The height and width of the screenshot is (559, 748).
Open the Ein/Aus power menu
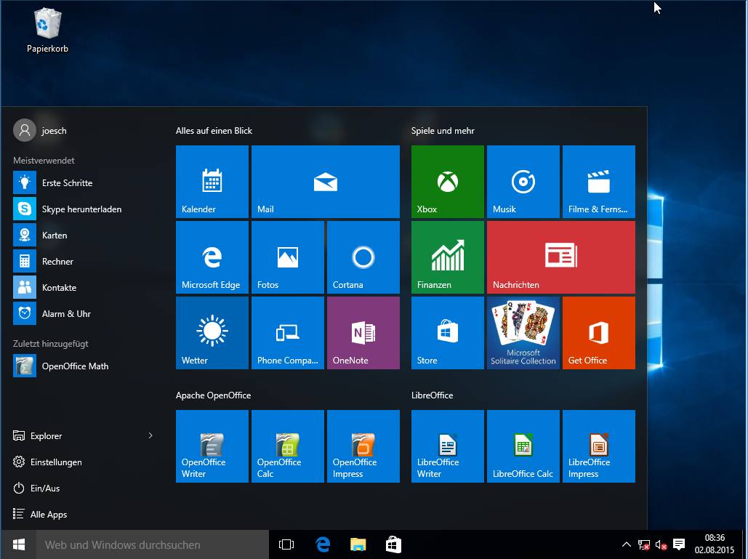click(x=45, y=488)
